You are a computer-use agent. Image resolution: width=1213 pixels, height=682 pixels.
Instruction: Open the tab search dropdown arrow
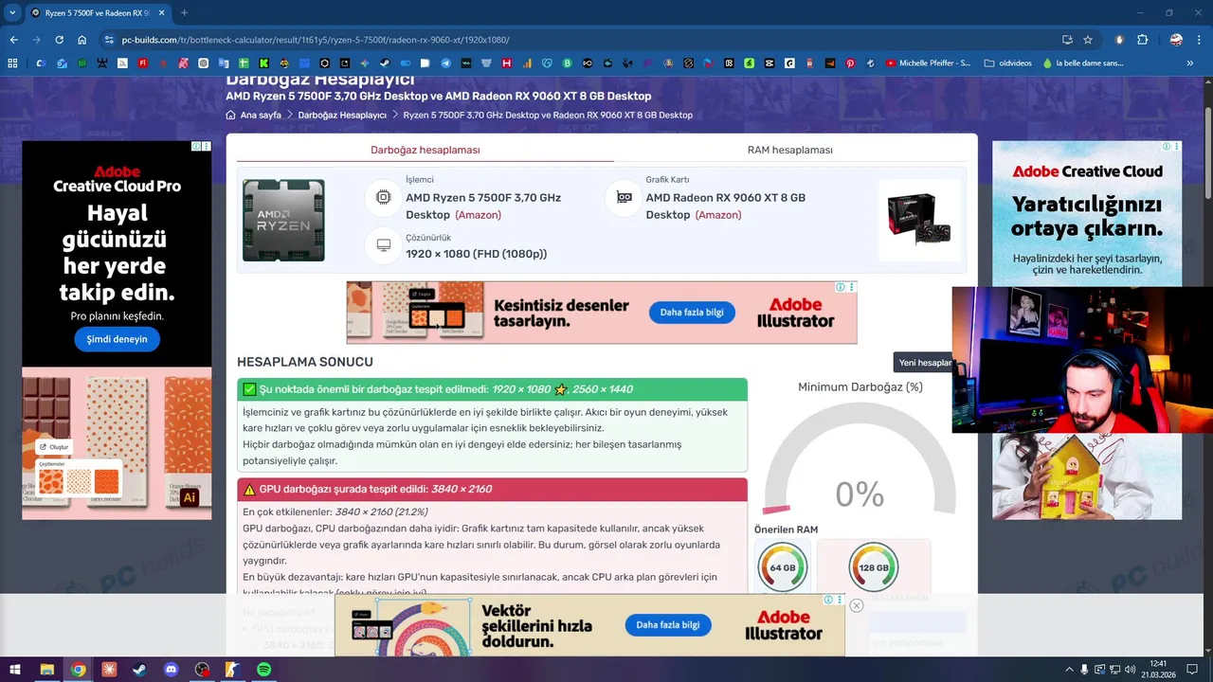point(12,12)
